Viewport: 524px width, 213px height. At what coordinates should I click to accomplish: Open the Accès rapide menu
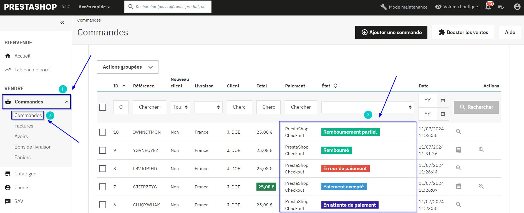tap(94, 7)
